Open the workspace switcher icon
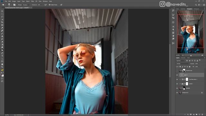The width and height of the screenshot is (206, 116). 199,5
